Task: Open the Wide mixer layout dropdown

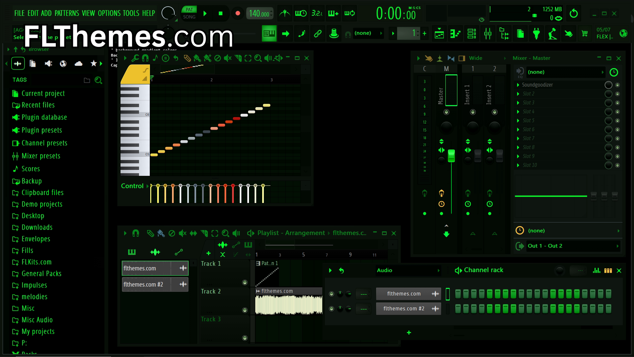Action: pos(487,58)
